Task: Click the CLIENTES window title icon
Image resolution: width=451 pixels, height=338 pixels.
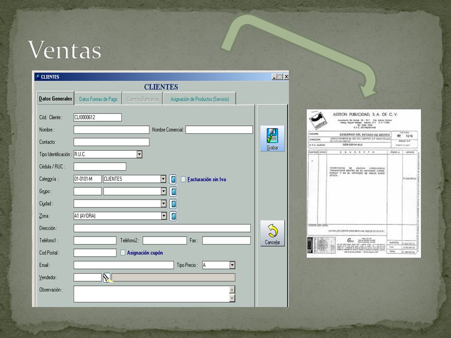Action: click(38, 77)
